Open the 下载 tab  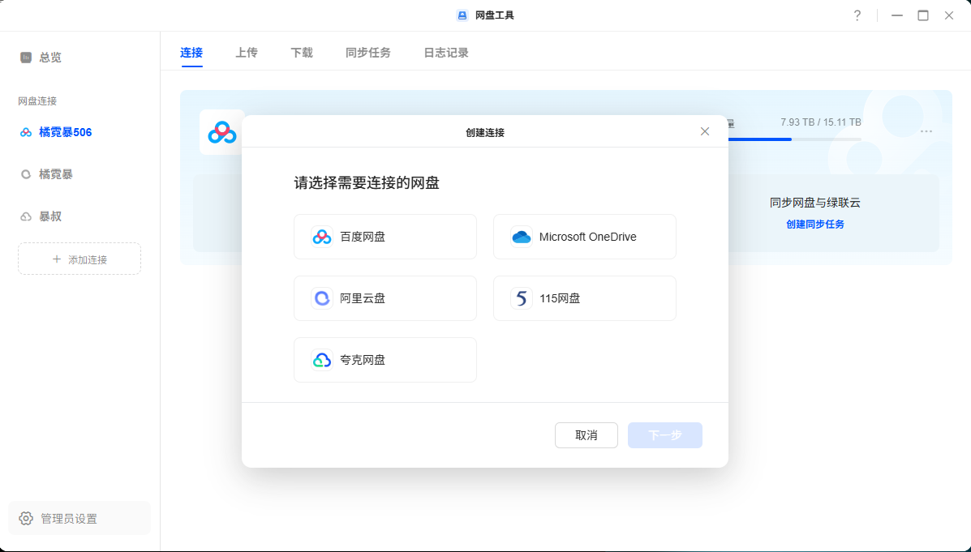point(302,53)
